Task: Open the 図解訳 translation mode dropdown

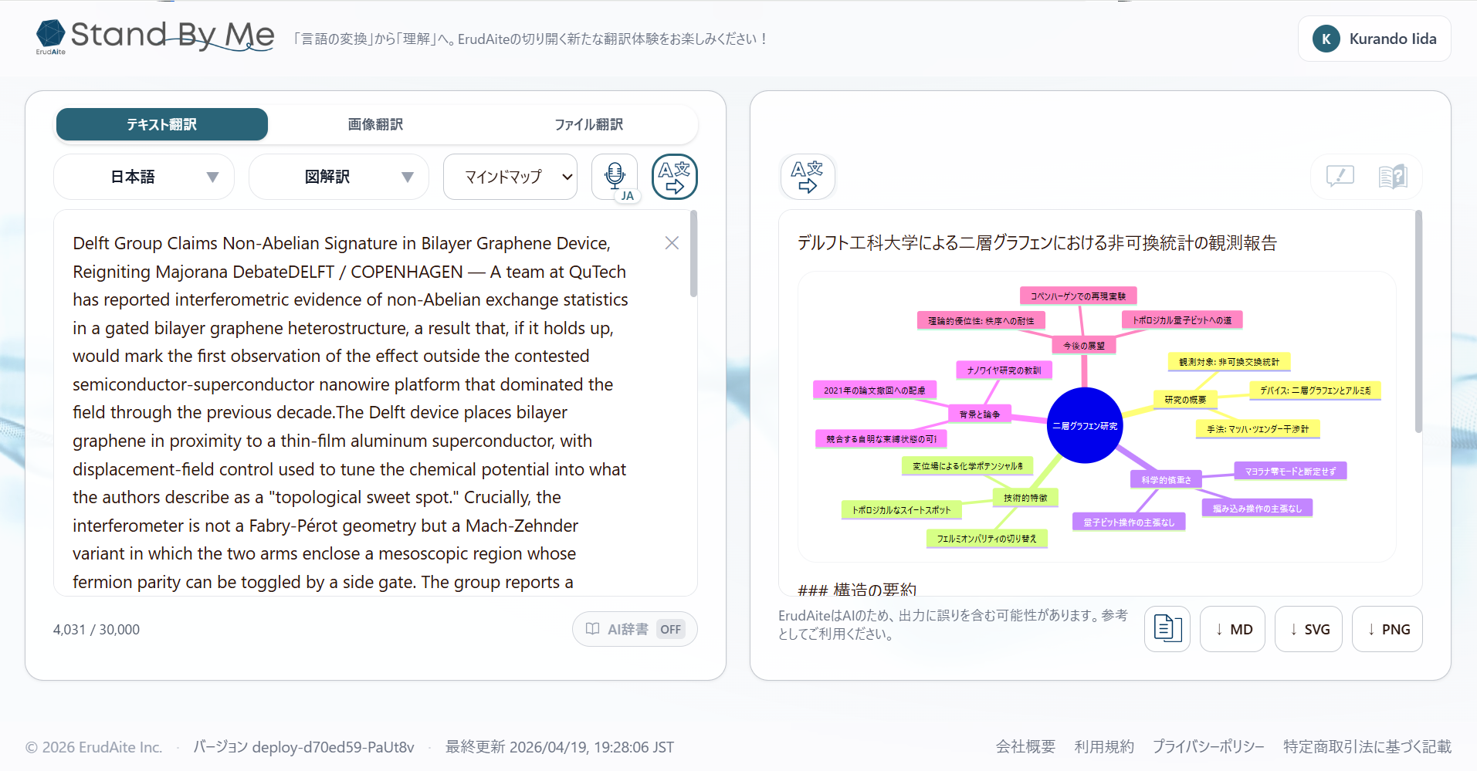Action: point(337,176)
